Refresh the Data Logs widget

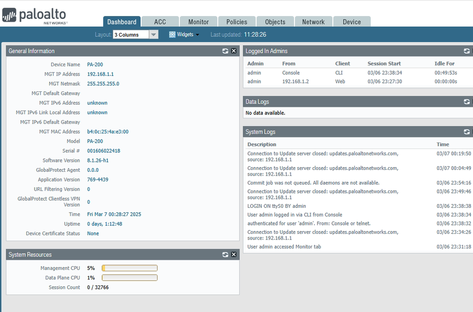click(467, 102)
